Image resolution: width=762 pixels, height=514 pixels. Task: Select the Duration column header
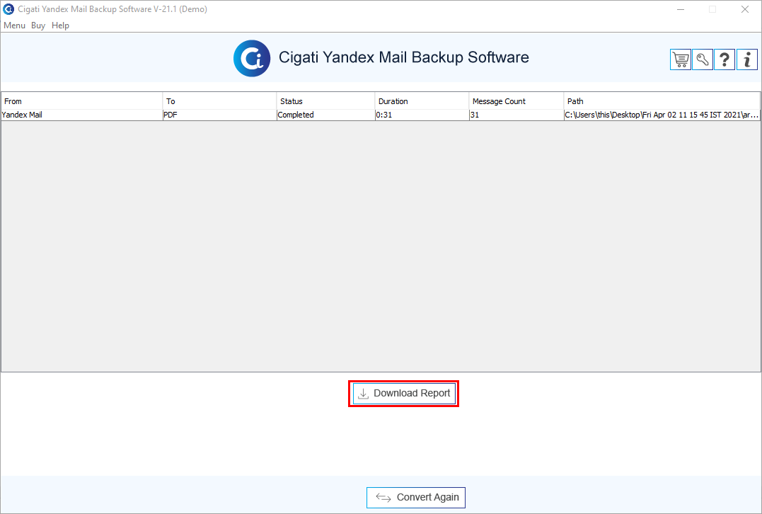[x=422, y=101]
